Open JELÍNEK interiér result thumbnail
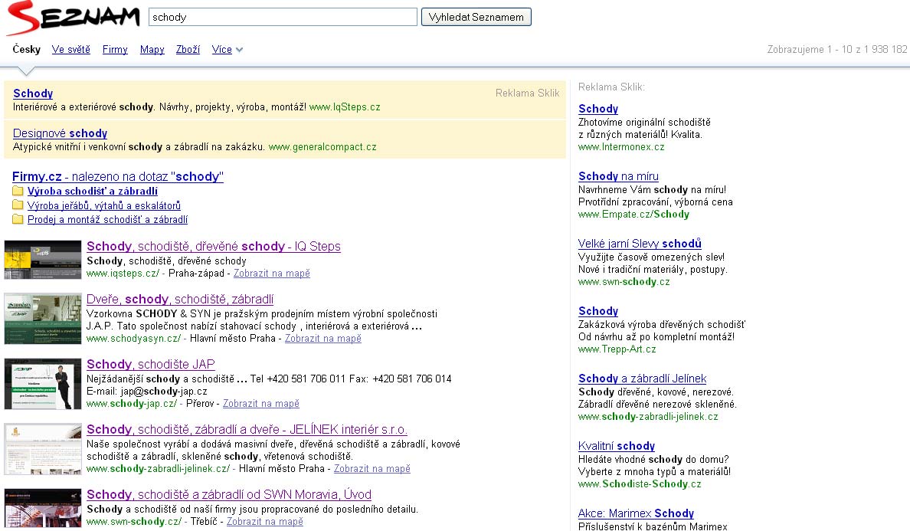 pos(43,448)
